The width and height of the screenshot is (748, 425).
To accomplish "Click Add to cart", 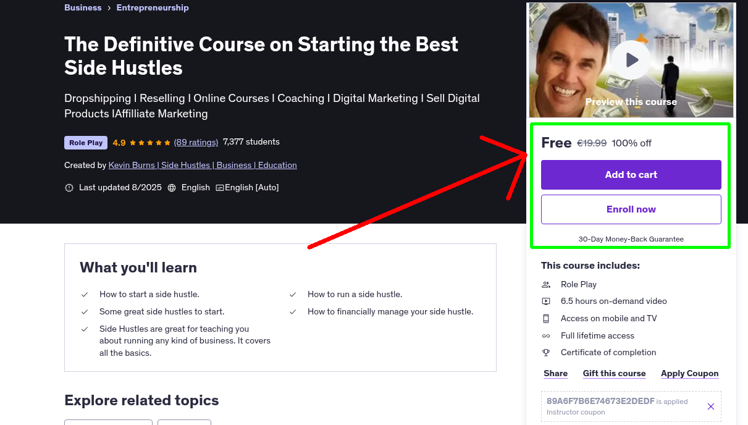I will 631,175.
